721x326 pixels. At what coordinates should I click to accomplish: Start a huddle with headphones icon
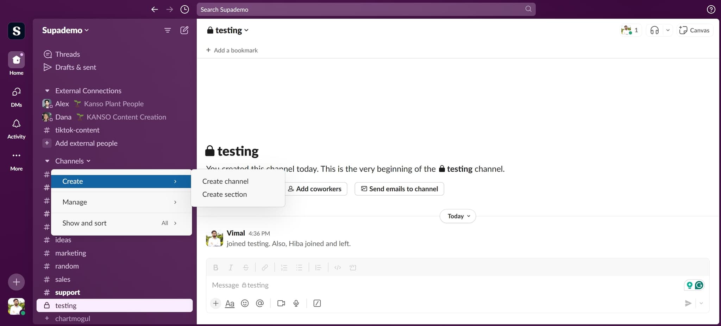pos(654,30)
